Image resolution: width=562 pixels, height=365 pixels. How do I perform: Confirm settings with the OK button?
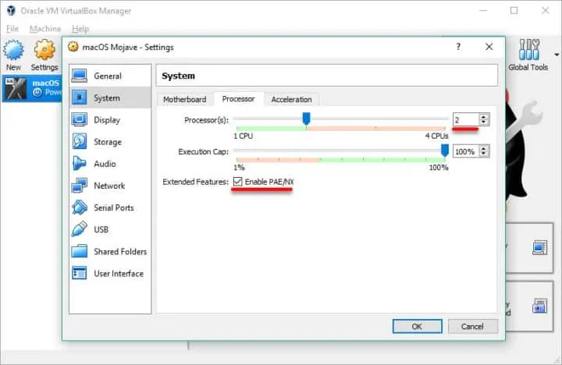[417, 326]
